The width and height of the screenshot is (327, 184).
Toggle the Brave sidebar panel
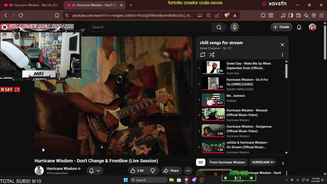[x=290, y=15]
